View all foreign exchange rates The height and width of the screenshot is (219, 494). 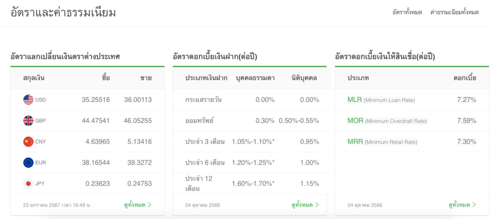point(134,205)
